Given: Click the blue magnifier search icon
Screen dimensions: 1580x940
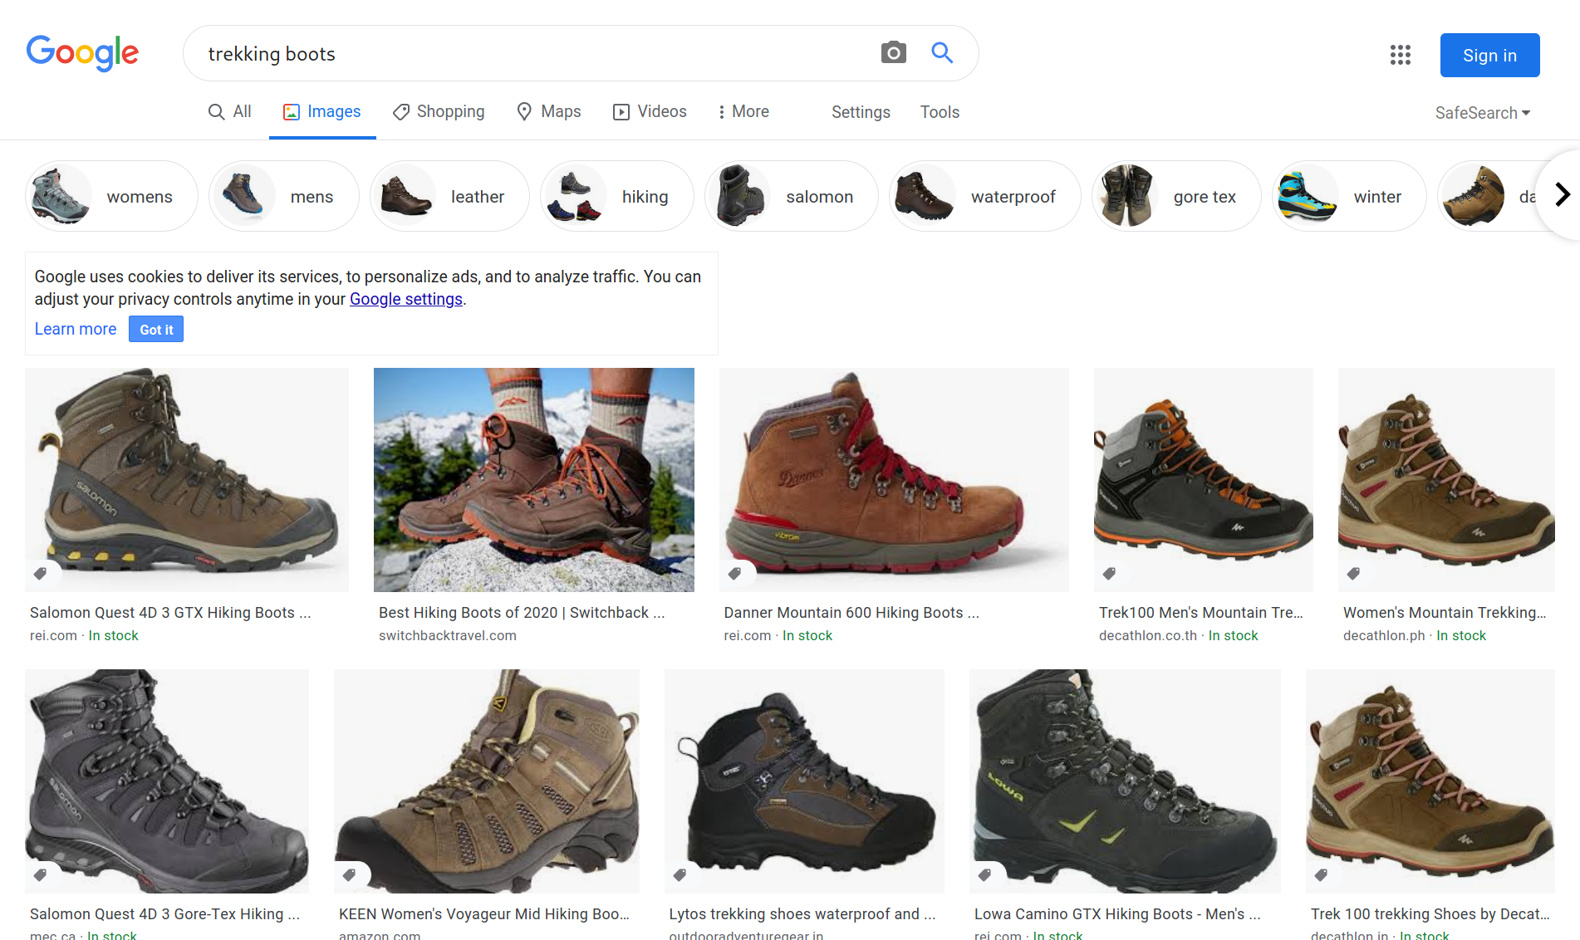Looking at the screenshot, I should point(942,53).
